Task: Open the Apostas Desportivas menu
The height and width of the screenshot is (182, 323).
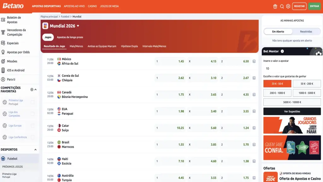Action: pos(46,6)
